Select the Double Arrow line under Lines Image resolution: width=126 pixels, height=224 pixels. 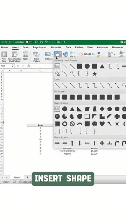[x=72, y=85]
